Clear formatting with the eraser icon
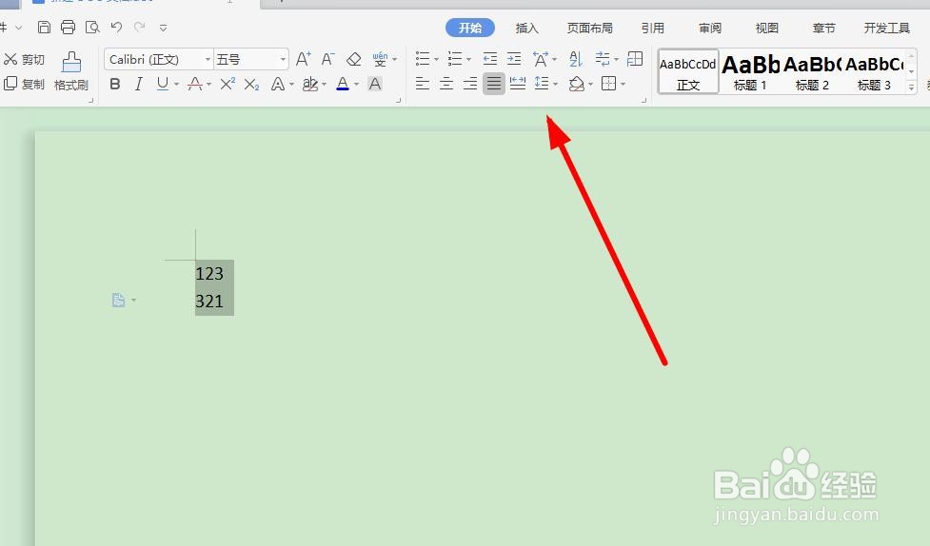 [353, 59]
